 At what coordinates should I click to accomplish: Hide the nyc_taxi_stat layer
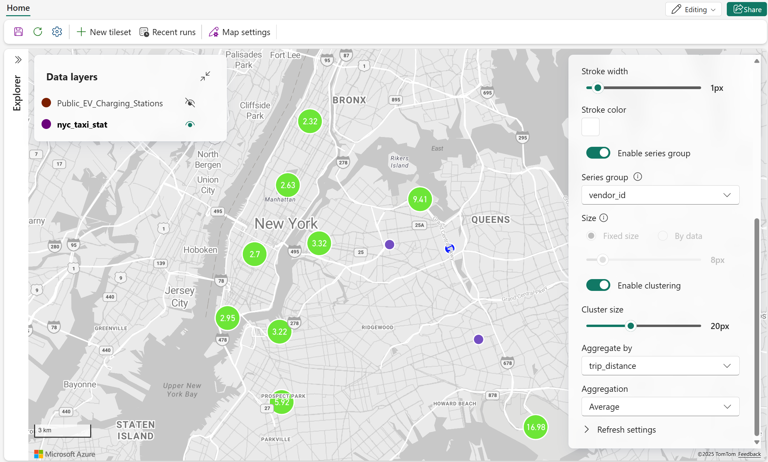click(x=190, y=125)
